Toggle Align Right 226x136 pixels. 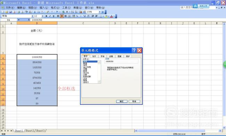pos(65,16)
